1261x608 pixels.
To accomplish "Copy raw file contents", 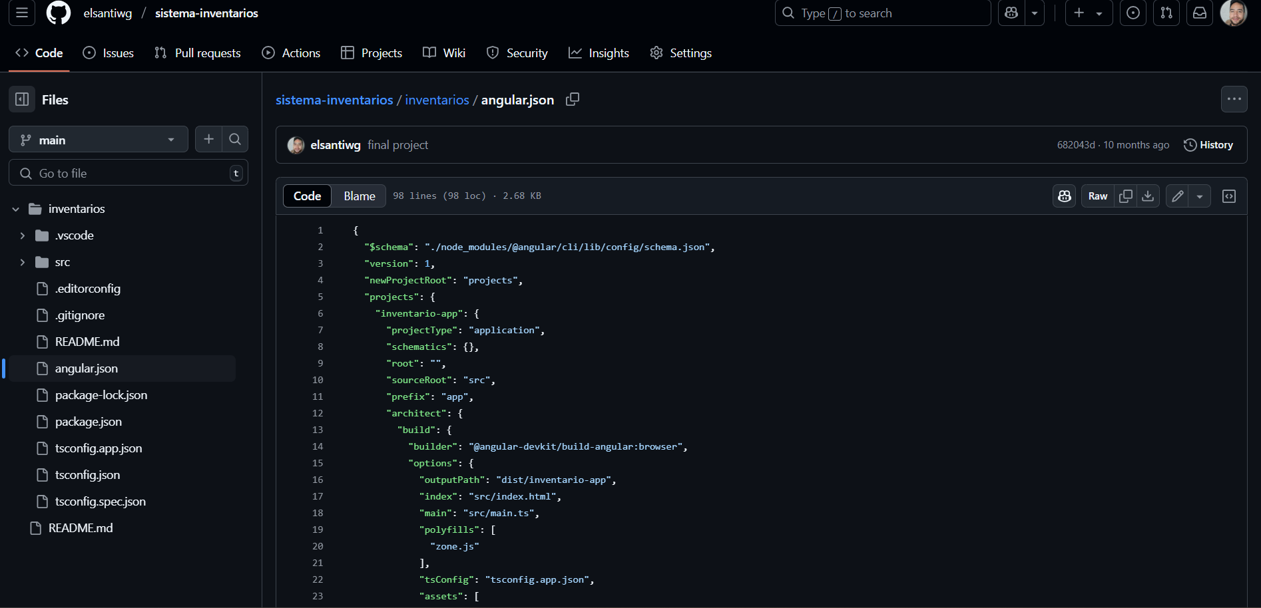I will pyautogui.click(x=1126, y=196).
